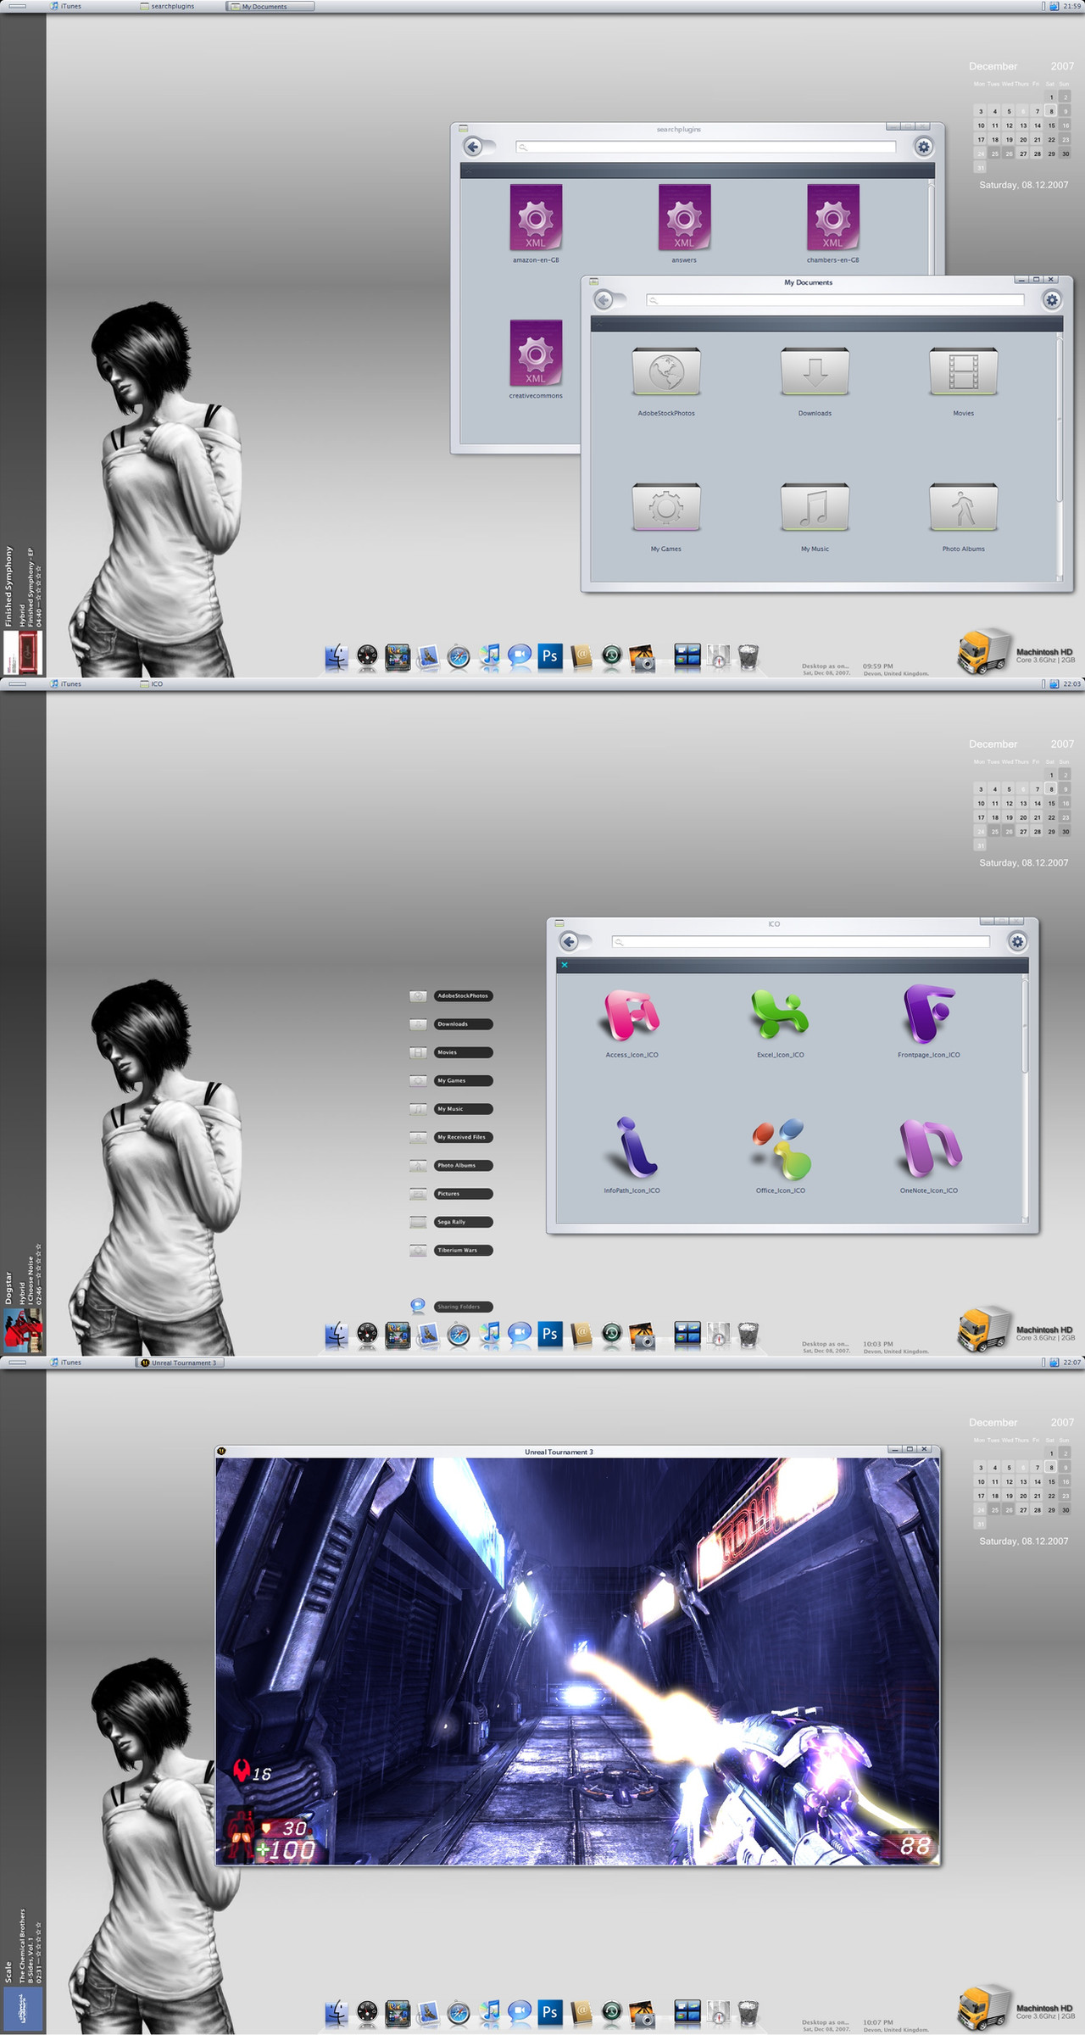Switch to the ICO taskbar tab

click(152, 683)
